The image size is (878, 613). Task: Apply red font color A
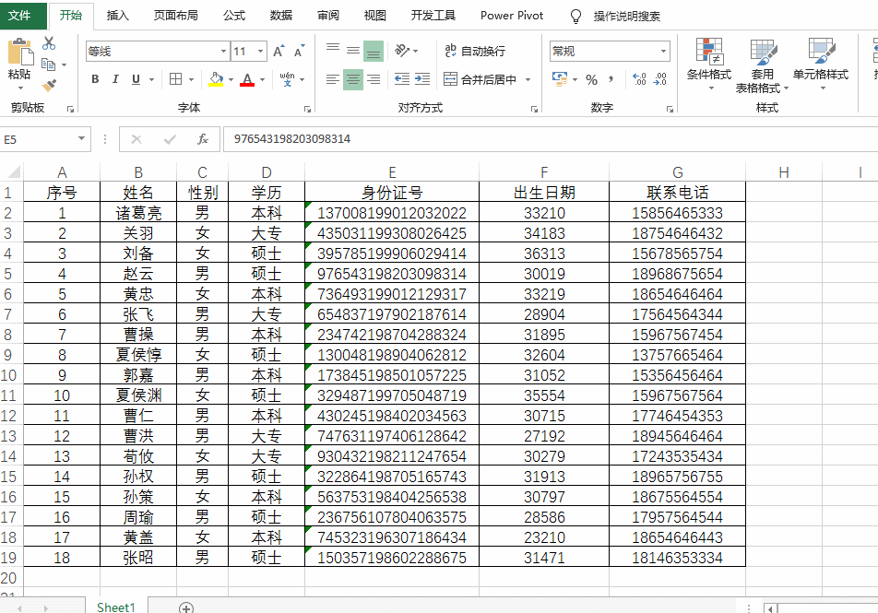tap(247, 79)
